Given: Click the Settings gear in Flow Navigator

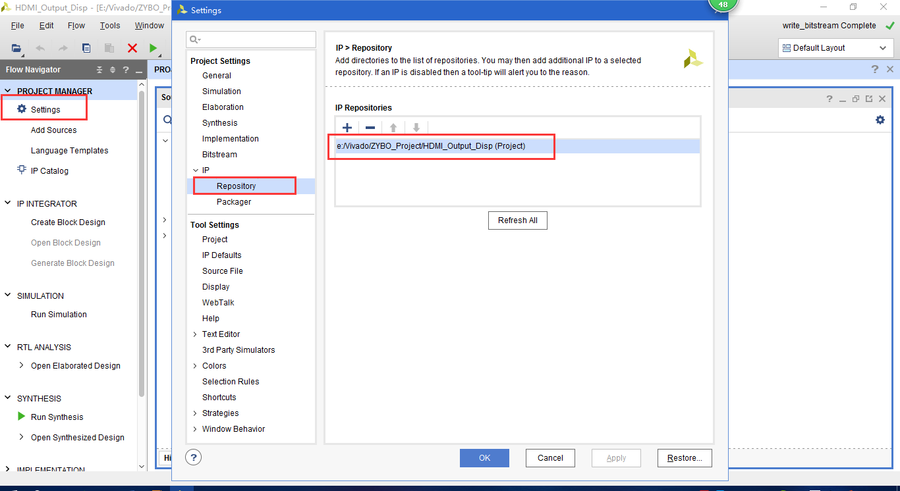Looking at the screenshot, I should click(22, 109).
